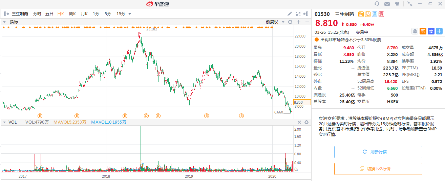Refresh chart with circular arrow icon
The image size is (445, 181).
(x=290, y=22)
